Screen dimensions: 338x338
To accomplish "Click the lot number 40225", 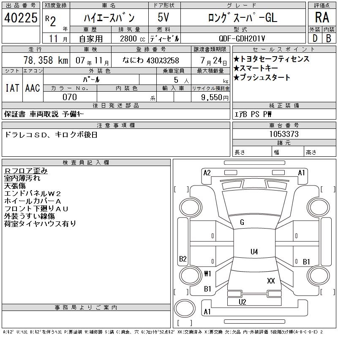I will tap(21, 17).
